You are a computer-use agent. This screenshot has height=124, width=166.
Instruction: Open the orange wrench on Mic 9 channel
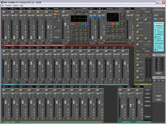point(51,32)
